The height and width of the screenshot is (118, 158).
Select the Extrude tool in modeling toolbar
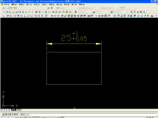pyautogui.click(x=36, y=12)
